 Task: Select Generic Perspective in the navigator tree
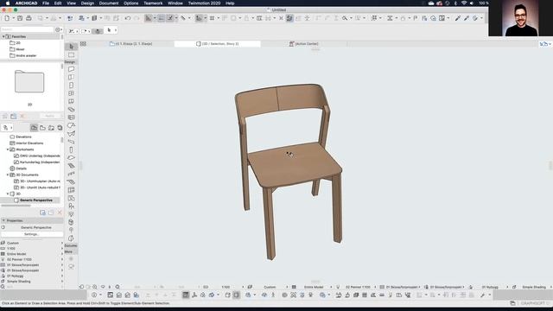[36, 200]
